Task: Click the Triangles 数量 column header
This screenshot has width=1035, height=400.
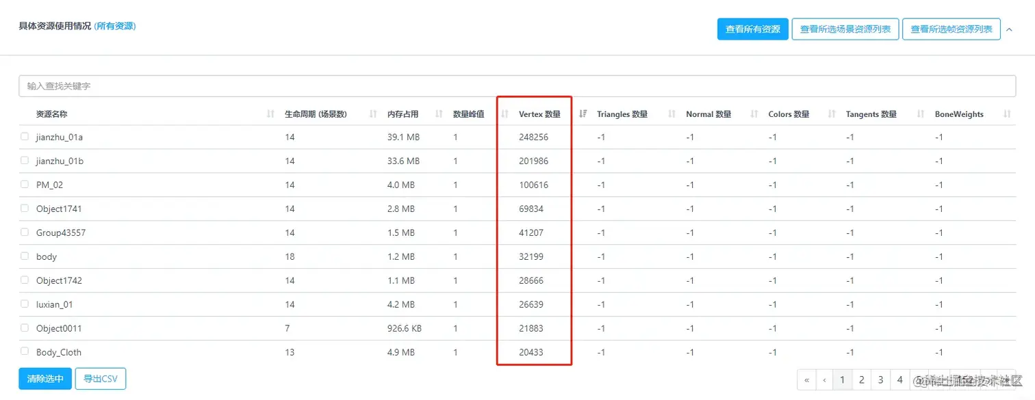Action: point(622,114)
